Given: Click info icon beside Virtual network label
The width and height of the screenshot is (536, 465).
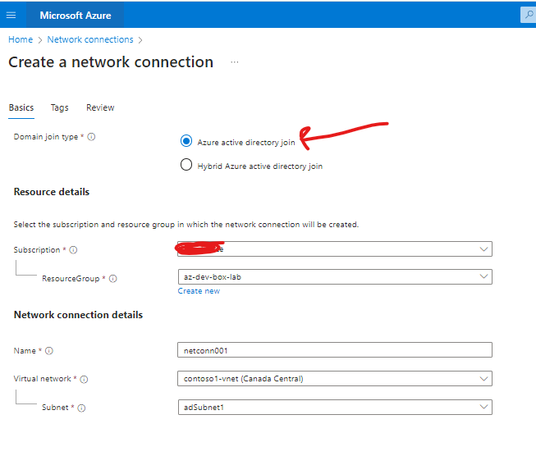Looking at the screenshot, I should (84, 379).
